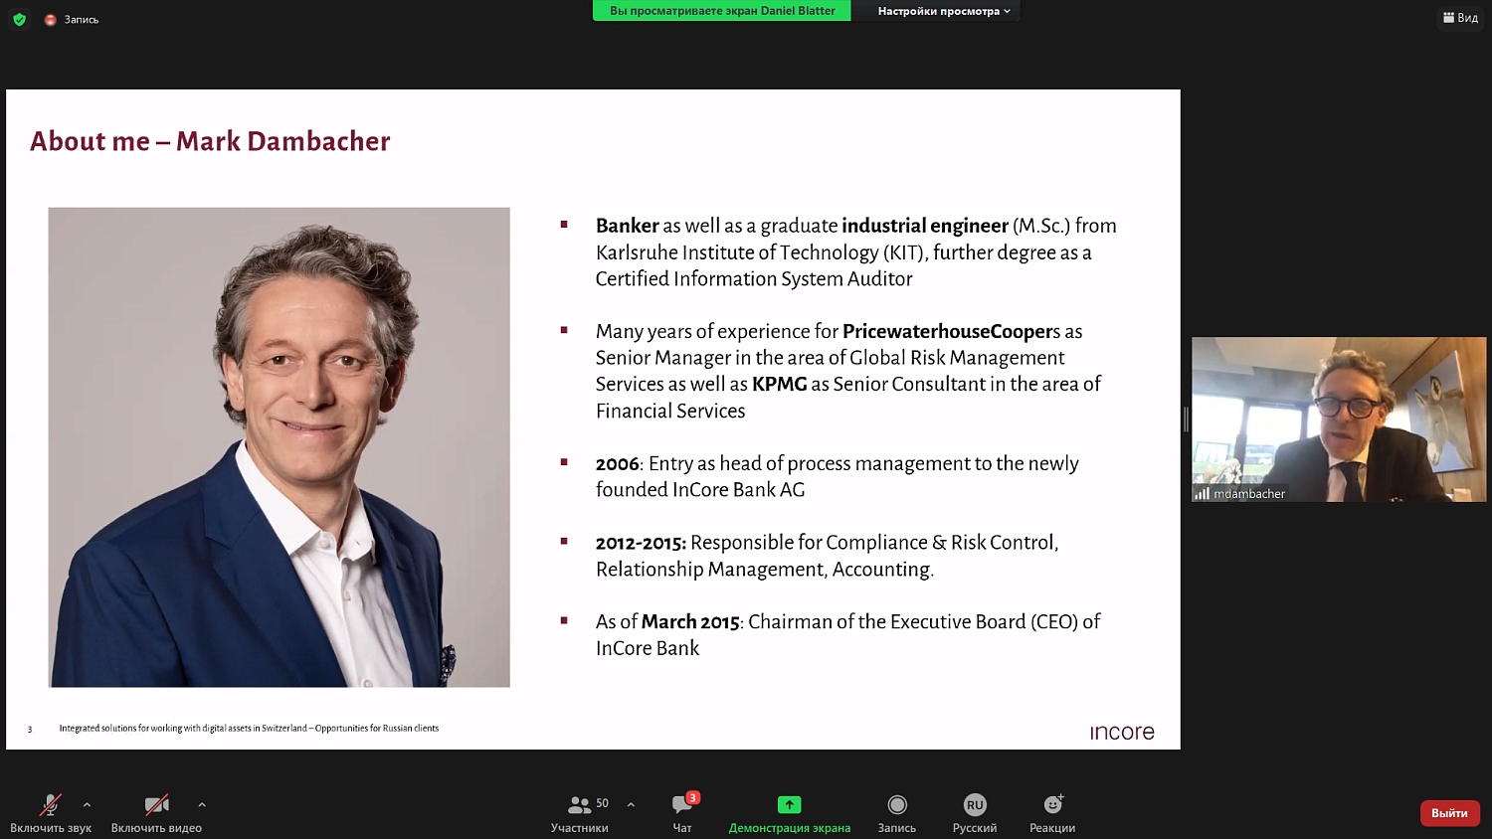Start Демонстрация экрана screen share
The height and width of the screenshot is (839, 1492).
[789, 812]
